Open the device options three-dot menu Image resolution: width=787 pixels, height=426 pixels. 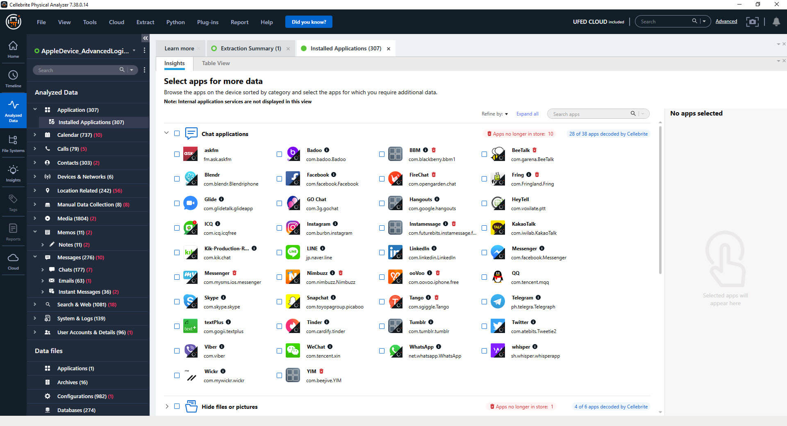(144, 50)
